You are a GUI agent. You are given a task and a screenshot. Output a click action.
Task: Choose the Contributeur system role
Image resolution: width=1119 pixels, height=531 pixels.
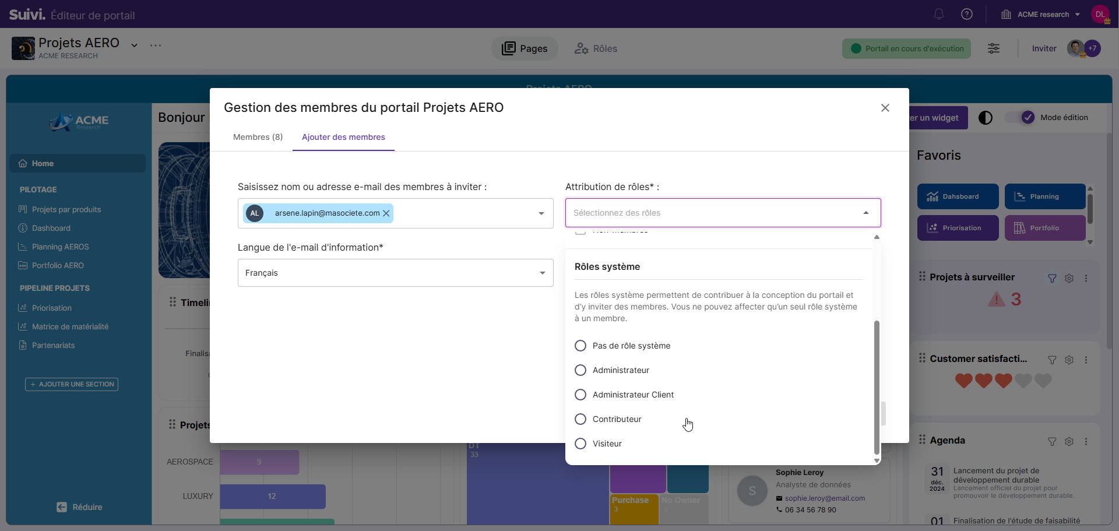(x=580, y=419)
